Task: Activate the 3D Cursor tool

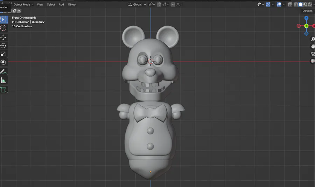Action: pyautogui.click(x=3, y=28)
